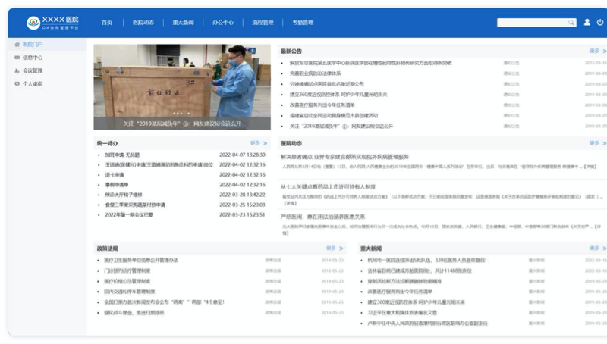Open 医疗卫生服务单位信息公开管理办法 policy link
The width and height of the screenshot is (607, 344).
pos(141,261)
